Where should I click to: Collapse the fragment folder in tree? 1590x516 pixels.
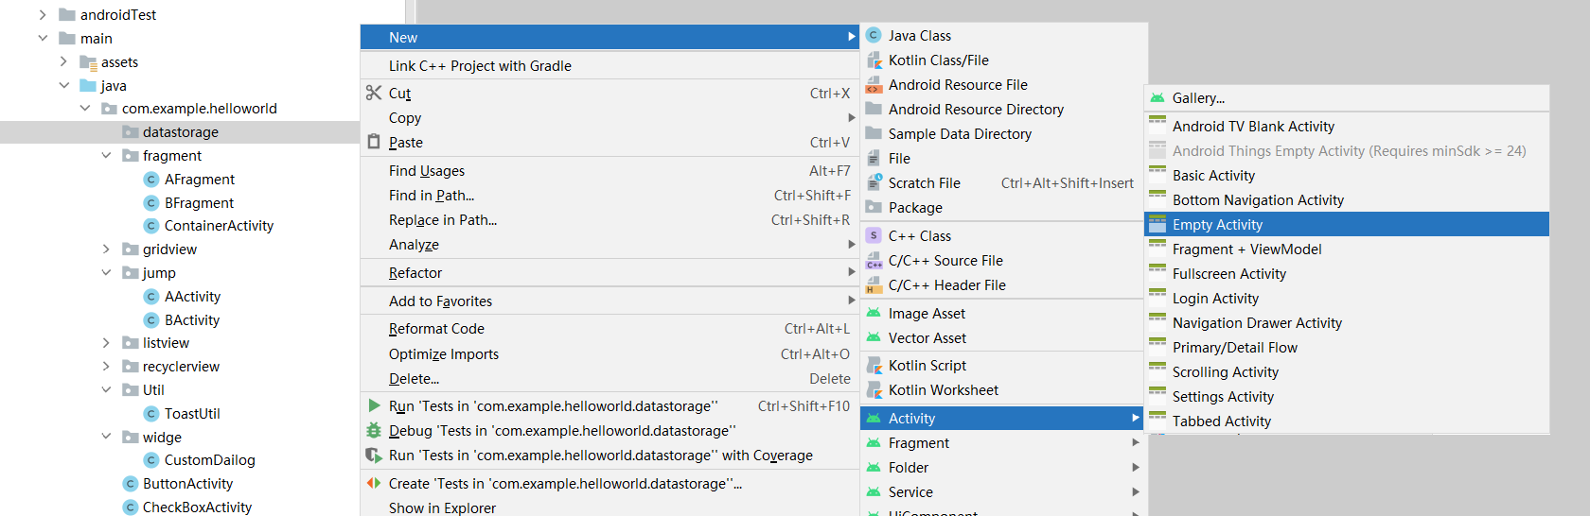pyautogui.click(x=106, y=156)
